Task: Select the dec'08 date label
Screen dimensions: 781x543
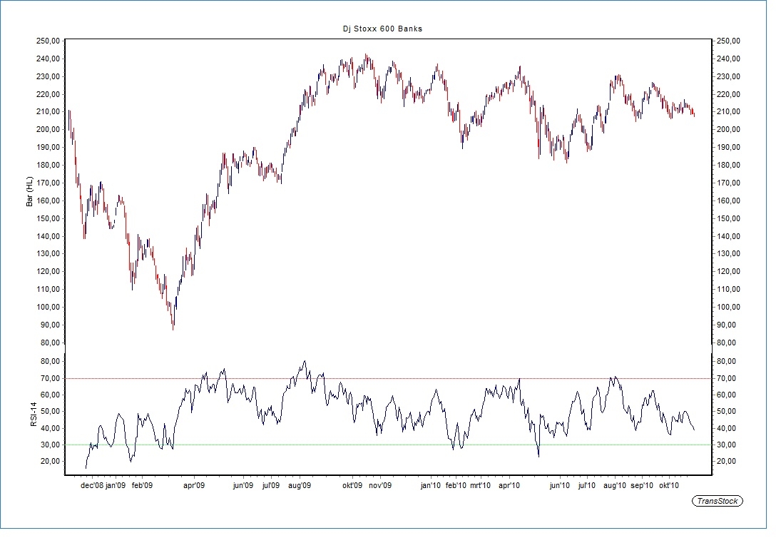Action: (x=91, y=486)
